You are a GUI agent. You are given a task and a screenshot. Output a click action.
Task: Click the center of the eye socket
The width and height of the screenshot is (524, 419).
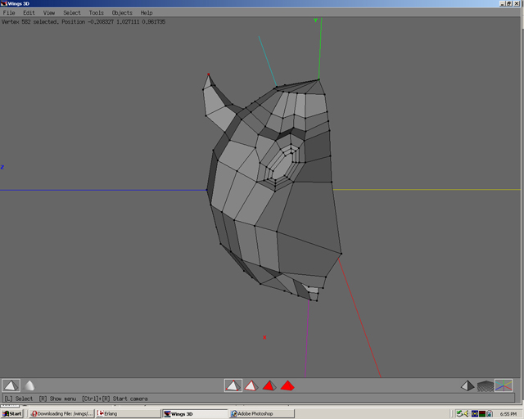click(282, 168)
